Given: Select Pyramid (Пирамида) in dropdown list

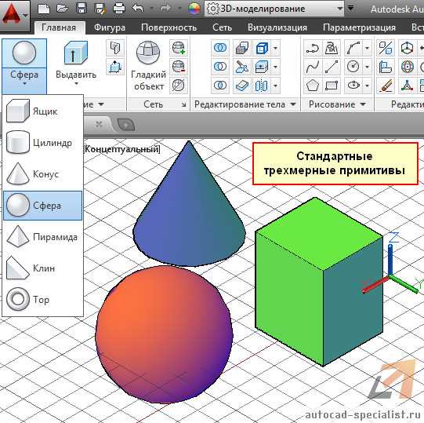Looking at the screenshot, I should pyautogui.click(x=43, y=237).
